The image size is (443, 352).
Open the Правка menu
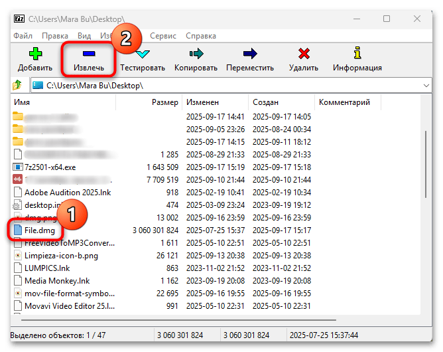(x=55, y=36)
